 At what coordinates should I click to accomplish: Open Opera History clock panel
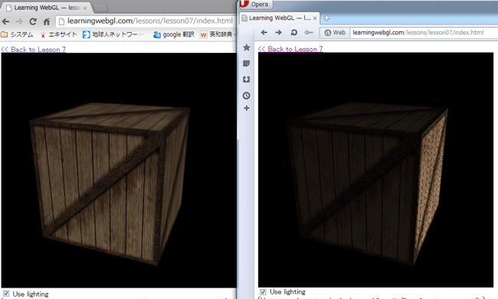pos(247,96)
